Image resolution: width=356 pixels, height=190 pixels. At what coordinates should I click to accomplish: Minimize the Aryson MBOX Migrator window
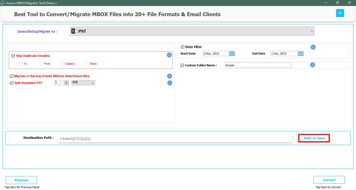[326, 3]
